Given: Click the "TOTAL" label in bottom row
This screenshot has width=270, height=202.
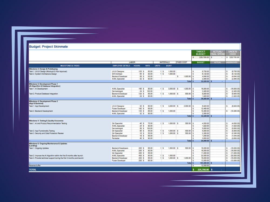Looking at the screenshot, I should (x=33, y=169).
